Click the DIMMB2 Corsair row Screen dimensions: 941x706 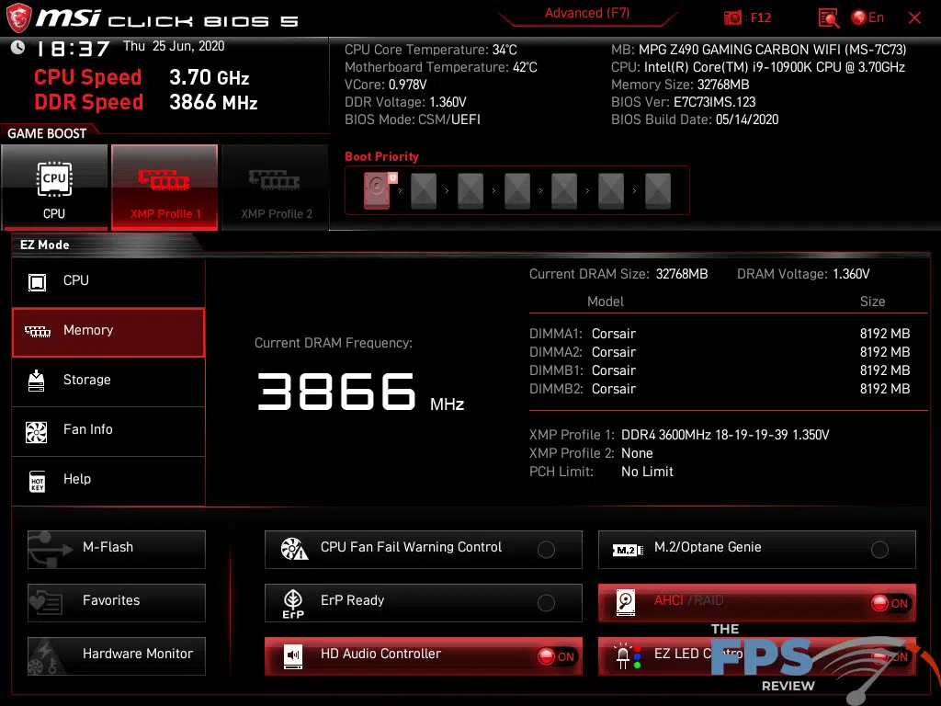point(720,389)
